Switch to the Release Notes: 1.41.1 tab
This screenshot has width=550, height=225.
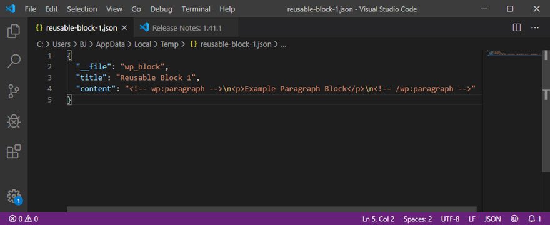click(x=186, y=28)
